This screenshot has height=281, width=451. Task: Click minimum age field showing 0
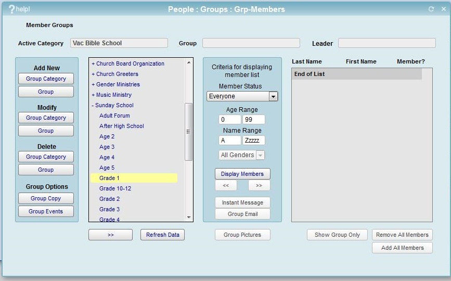click(x=229, y=119)
